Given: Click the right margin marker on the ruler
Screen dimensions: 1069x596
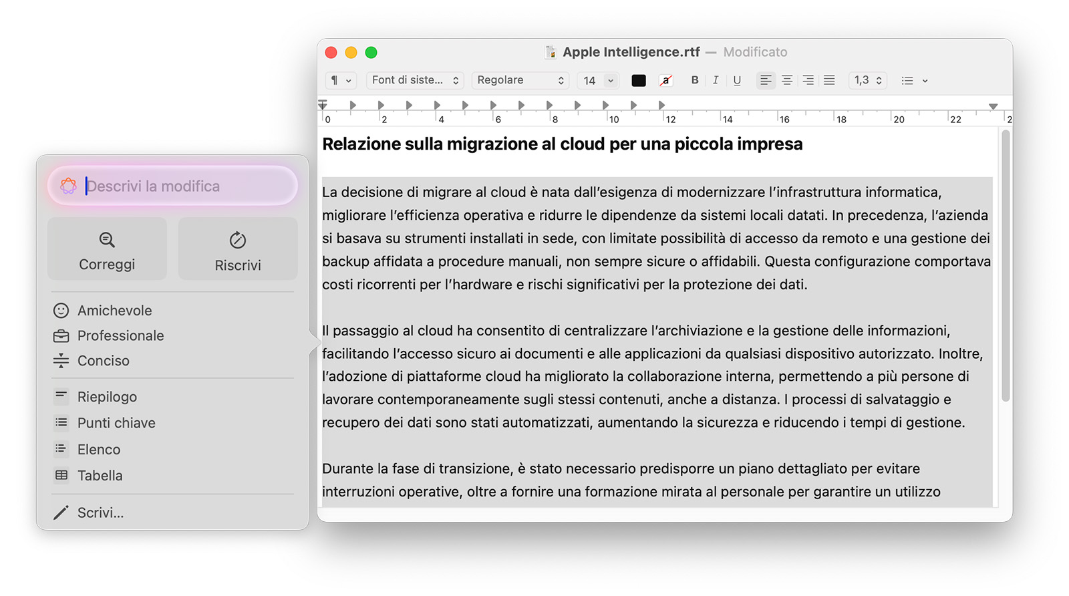Looking at the screenshot, I should point(994,106).
